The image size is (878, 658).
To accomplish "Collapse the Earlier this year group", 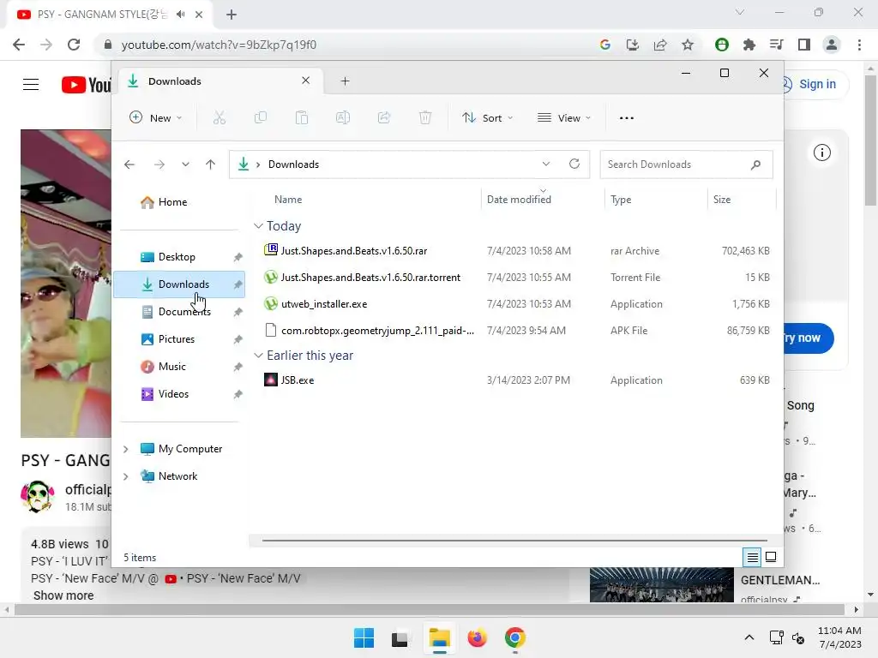I will click(x=258, y=356).
